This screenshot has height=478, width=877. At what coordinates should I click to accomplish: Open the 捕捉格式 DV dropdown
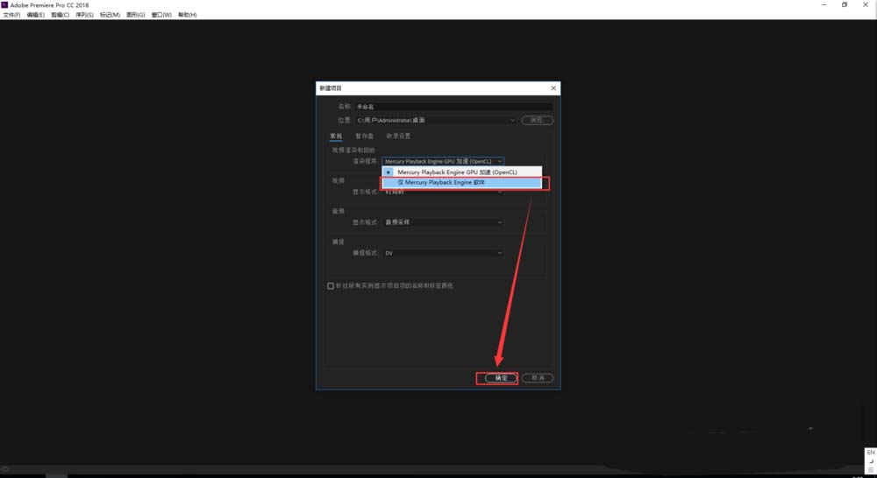(442, 253)
